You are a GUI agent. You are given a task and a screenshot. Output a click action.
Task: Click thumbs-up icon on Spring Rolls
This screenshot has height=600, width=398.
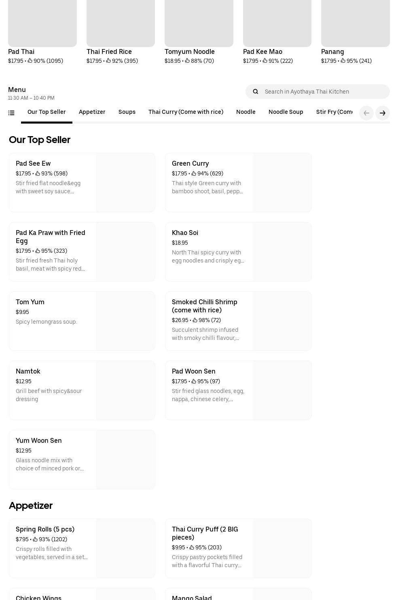pos(35,540)
